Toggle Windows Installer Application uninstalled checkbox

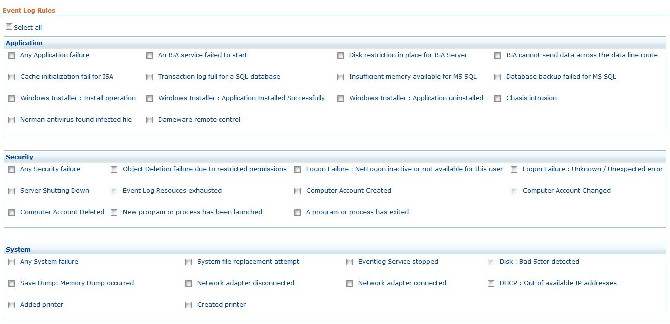341,99
